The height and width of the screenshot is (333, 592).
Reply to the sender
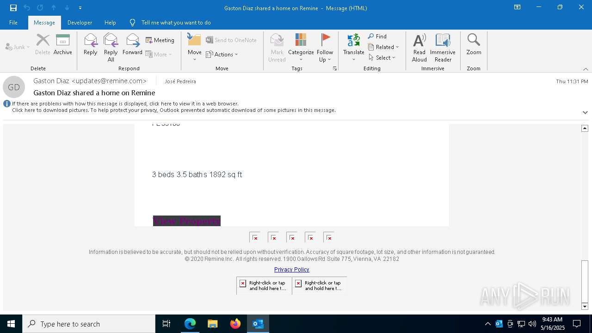pyautogui.click(x=91, y=45)
